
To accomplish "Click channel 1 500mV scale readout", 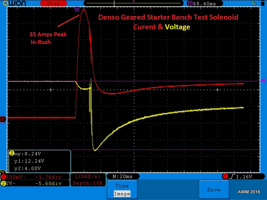I will [15, 177].
